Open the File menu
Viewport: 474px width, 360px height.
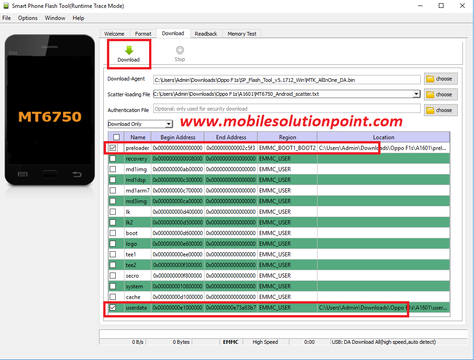coord(6,18)
